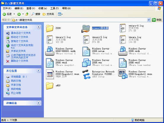Image resolution: width=164 pixels, height=123 pixels.
Task: Open the Search toolbar button
Action: (x=36, y=14)
